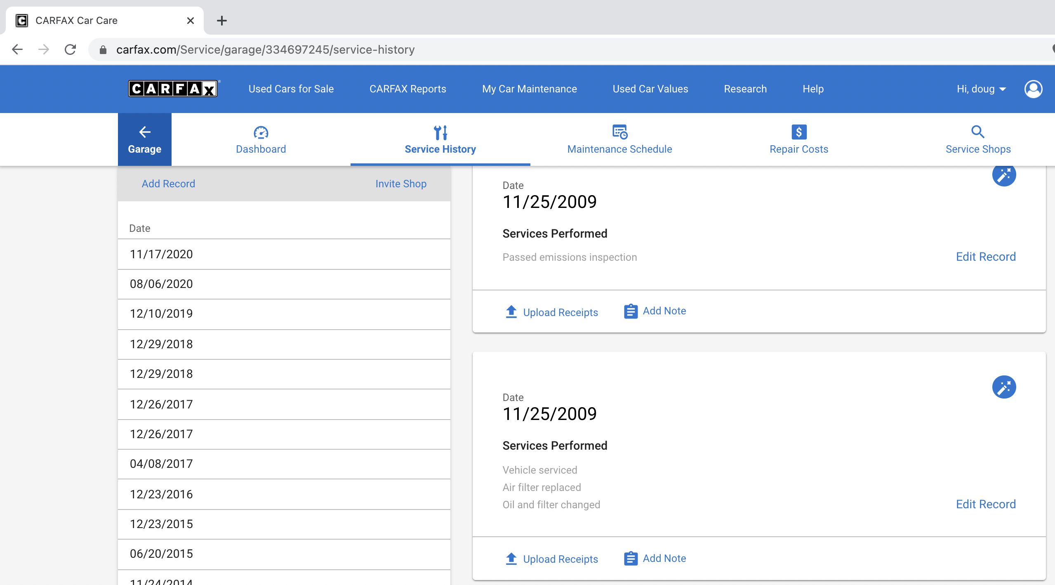Click the wrench badge on vehicle serviced record
Screen dimensions: 1055x585
coord(1004,387)
